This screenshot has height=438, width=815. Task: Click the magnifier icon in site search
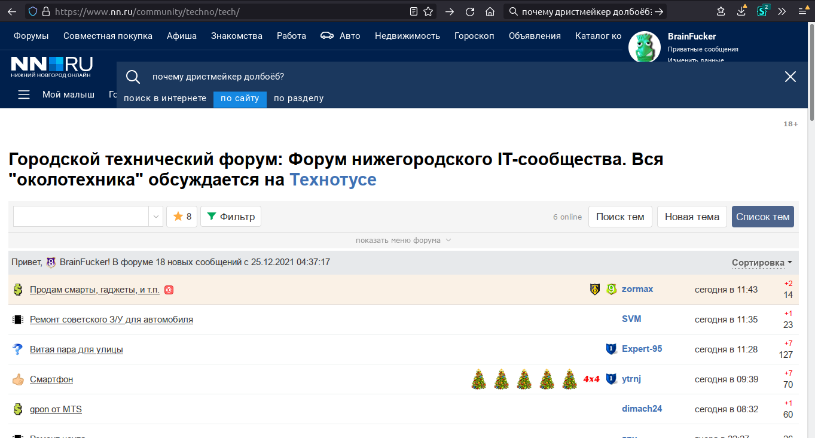pyautogui.click(x=133, y=77)
